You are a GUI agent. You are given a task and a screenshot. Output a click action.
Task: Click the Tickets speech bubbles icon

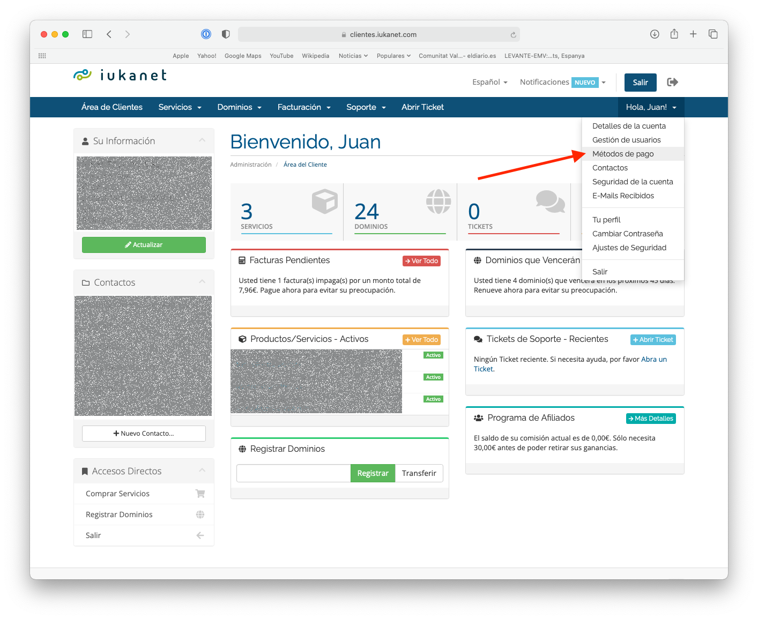(x=551, y=202)
